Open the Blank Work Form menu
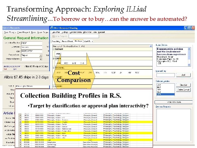Screen dimensions: 197x148 coord(90,32)
